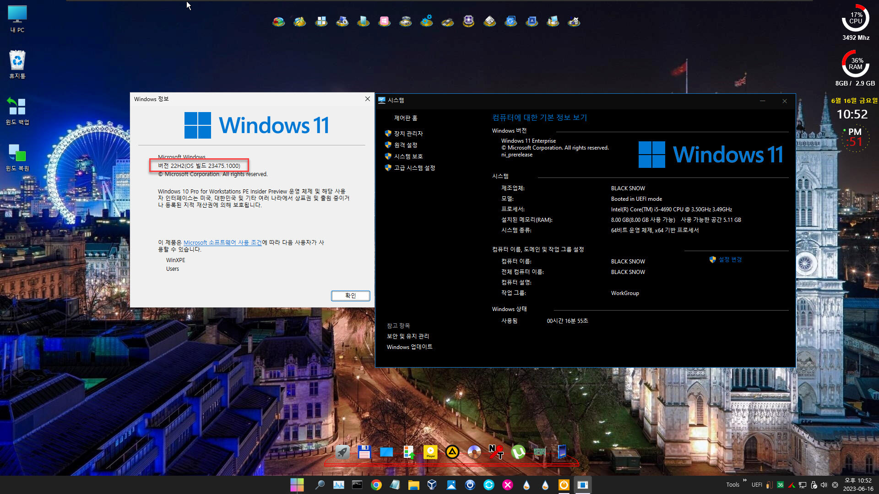
Task: Open 보안 및 유지 관리 link
Action: click(408, 336)
